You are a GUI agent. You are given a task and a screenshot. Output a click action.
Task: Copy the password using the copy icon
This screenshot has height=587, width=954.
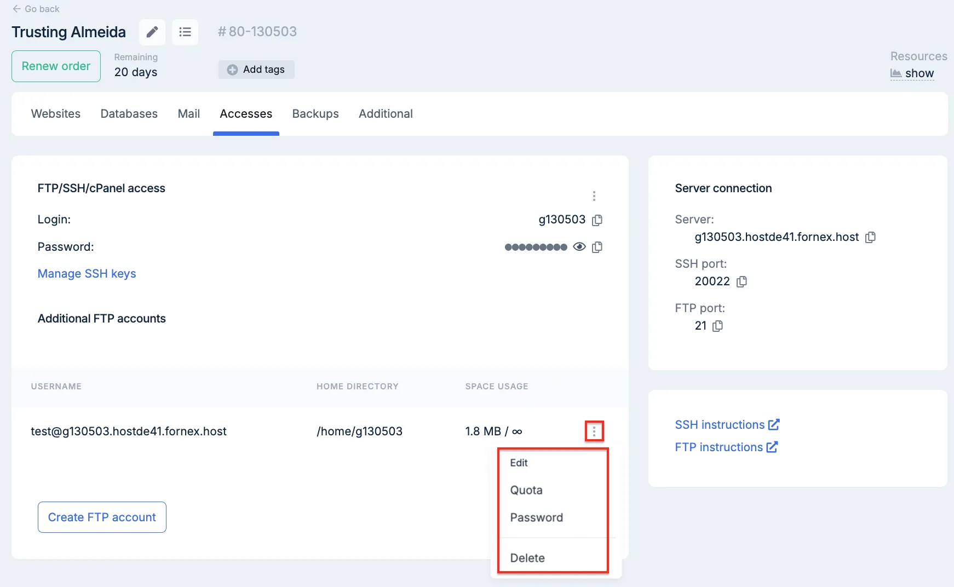coord(597,247)
